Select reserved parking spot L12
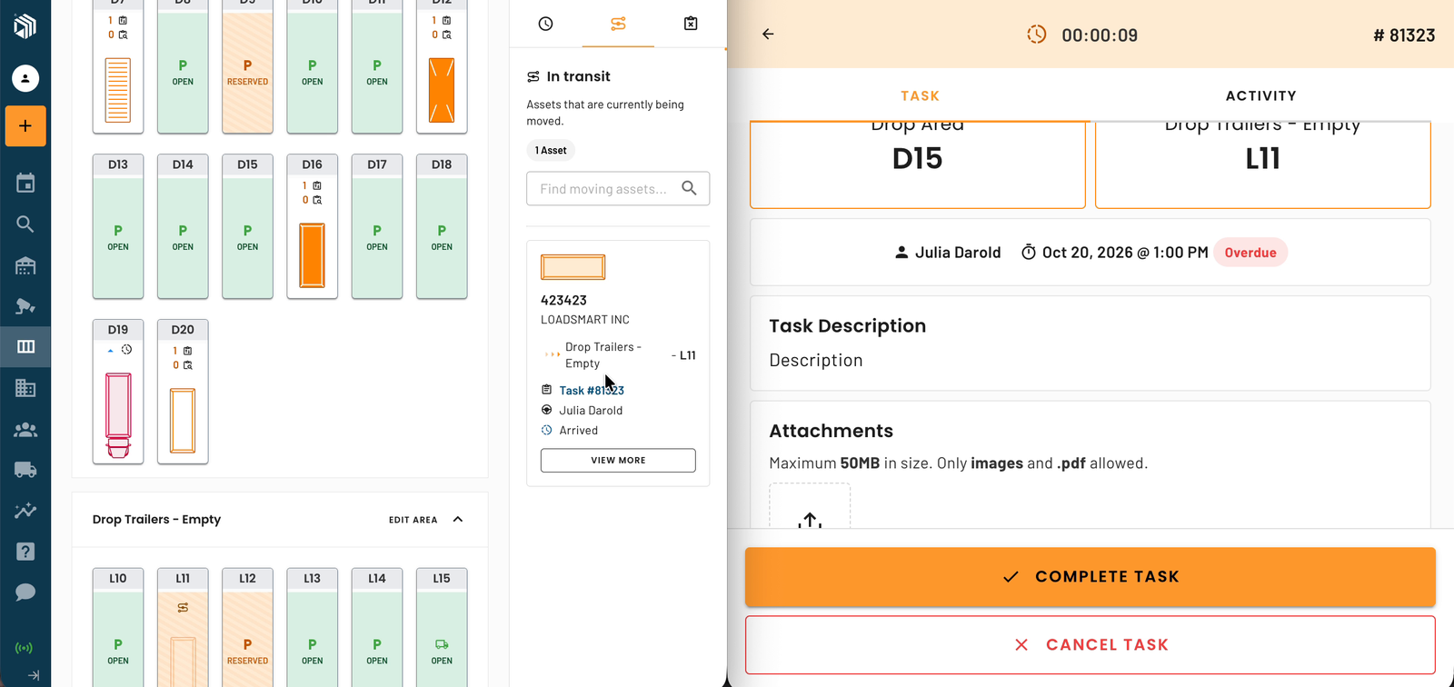 click(247, 627)
